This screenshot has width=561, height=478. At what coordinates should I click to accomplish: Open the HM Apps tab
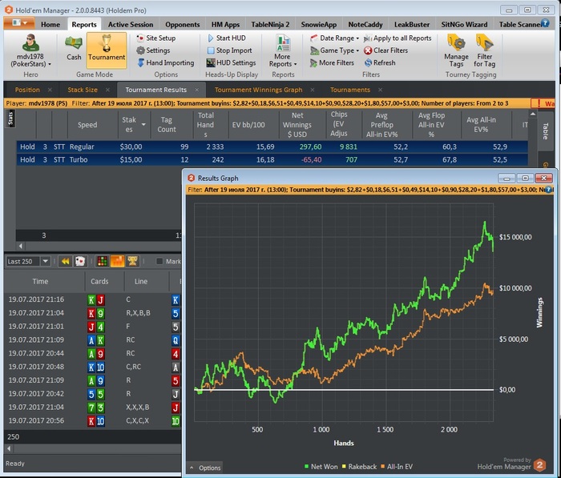[225, 25]
